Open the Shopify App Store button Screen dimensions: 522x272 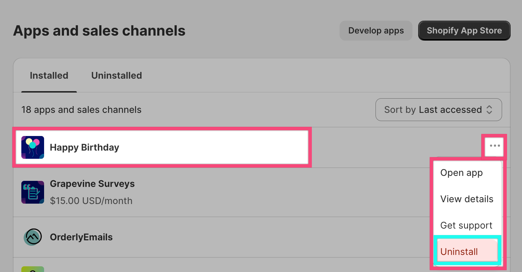click(464, 31)
